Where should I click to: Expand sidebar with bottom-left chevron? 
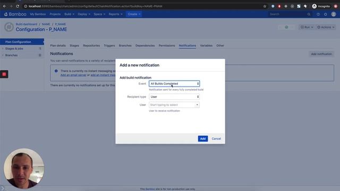point(2,188)
